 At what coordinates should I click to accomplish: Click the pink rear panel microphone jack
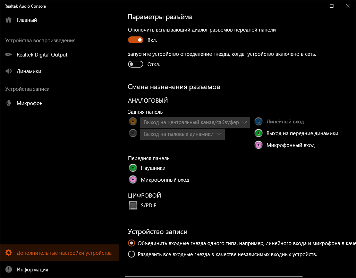click(x=258, y=145)
